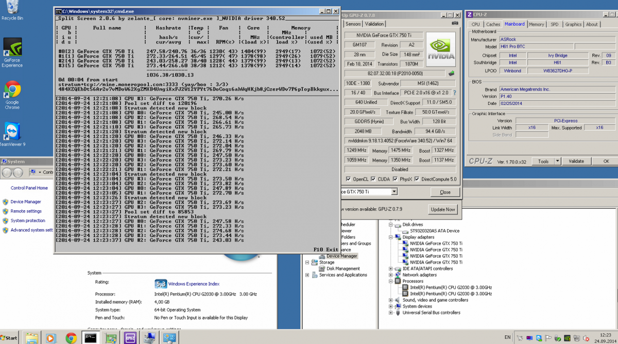Switch to the Memory tab in CPU-Z

pyautogui.click(x=536, y=24)
